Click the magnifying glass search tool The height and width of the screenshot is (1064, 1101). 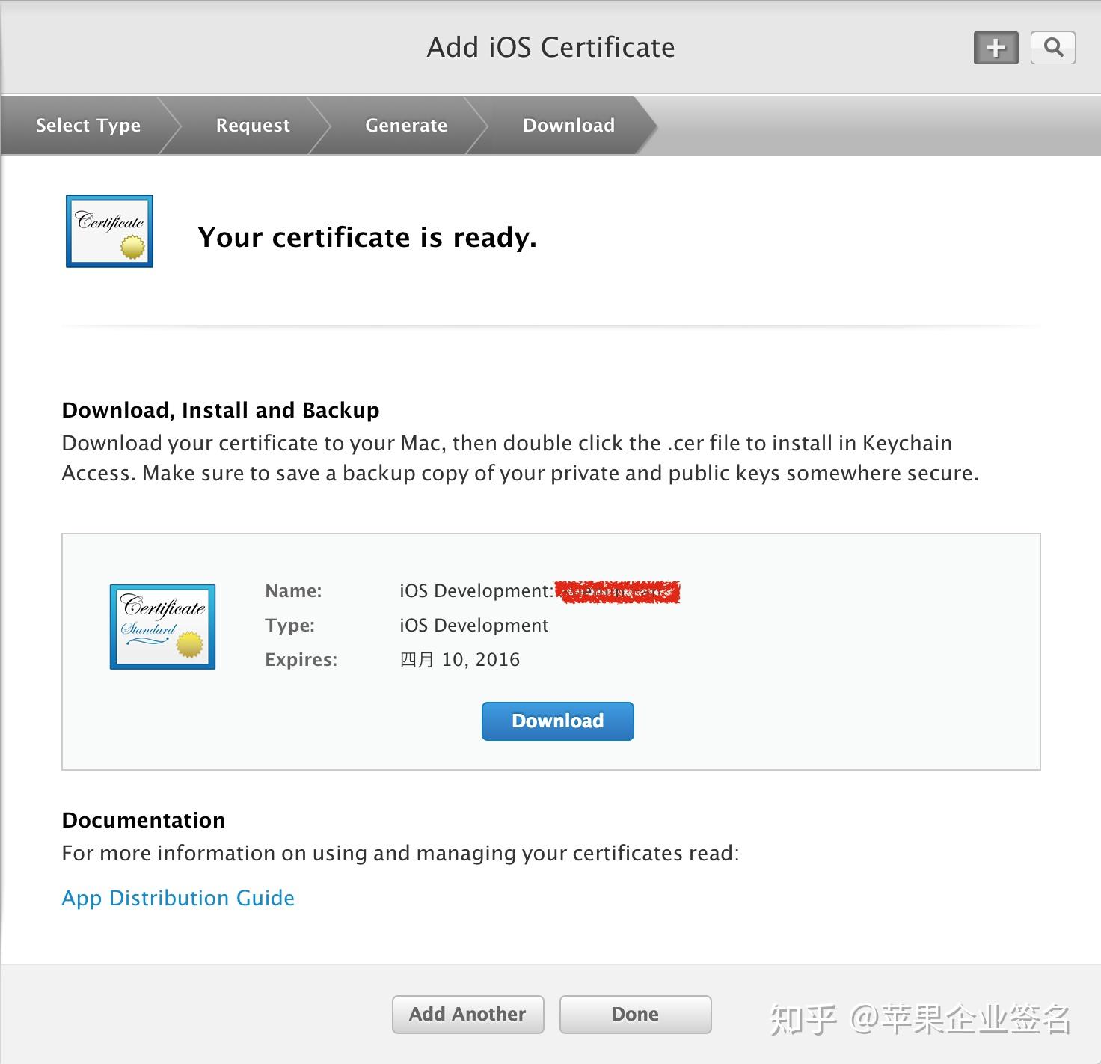click(1053, 47)
